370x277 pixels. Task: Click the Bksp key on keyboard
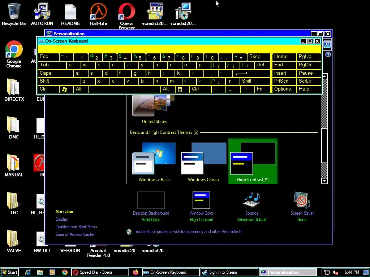pos(259,57)
